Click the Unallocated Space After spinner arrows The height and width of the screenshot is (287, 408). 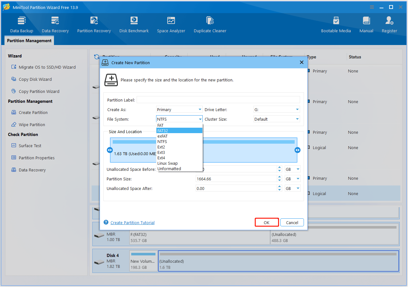coord(280,188)
